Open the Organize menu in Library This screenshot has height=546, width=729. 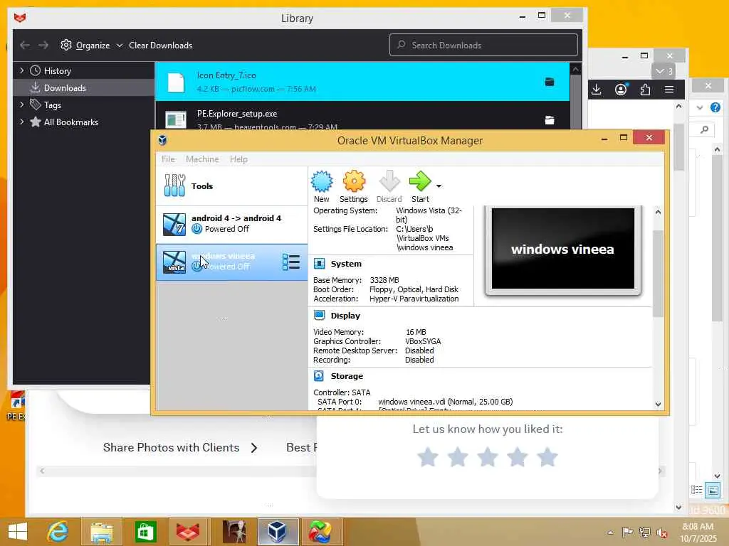tap(91, 45)
